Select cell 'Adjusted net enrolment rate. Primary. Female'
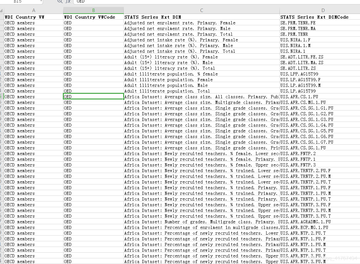 [x=201, y=23]
